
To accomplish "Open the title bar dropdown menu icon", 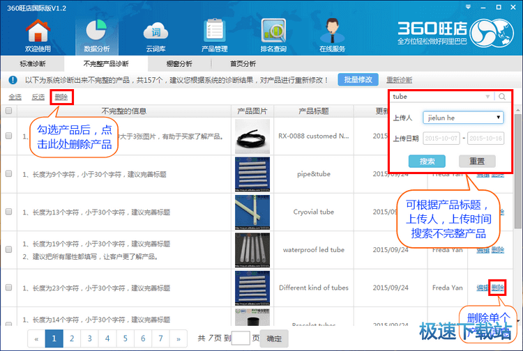I will (469, 7).
